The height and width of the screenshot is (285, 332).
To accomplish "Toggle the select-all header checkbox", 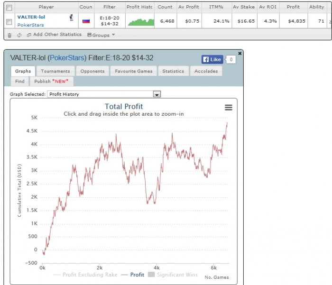I will 9,8.
